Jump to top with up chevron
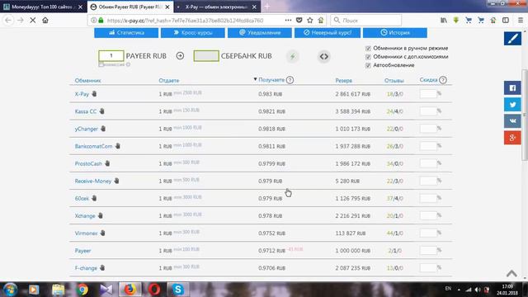 point(511,273)
